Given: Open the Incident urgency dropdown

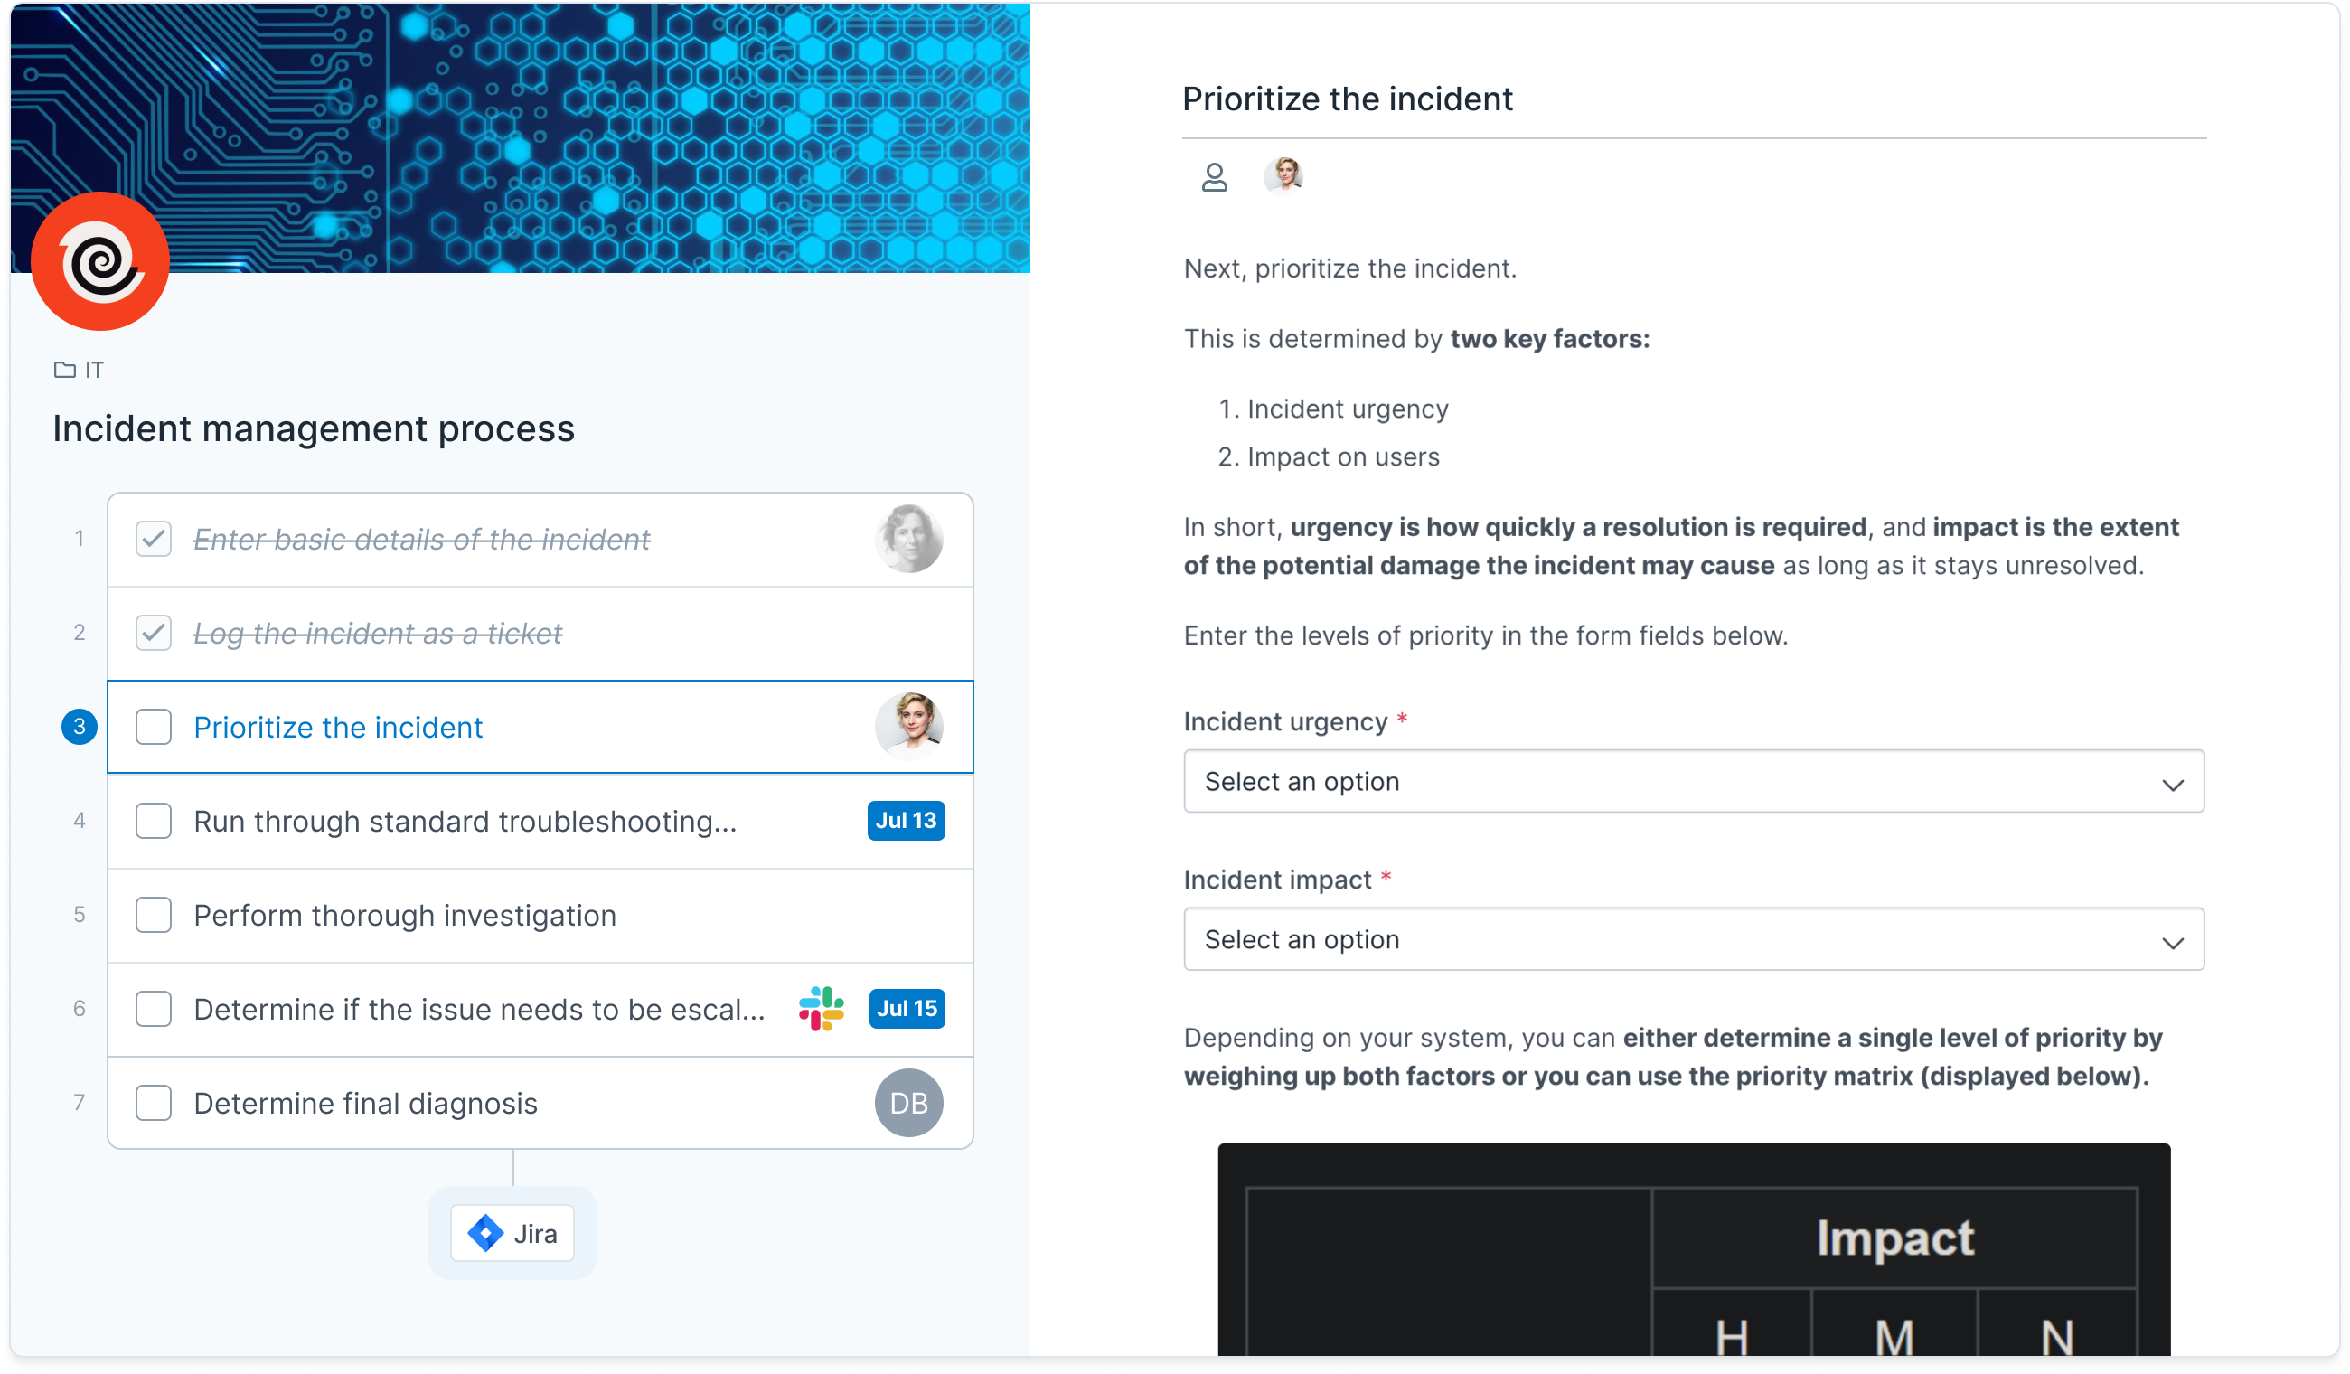Looking at the screenshot, I should (x=1696, y=782).
